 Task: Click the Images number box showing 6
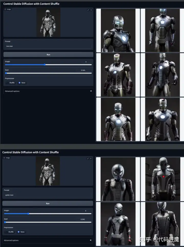[x=87, y=62]
